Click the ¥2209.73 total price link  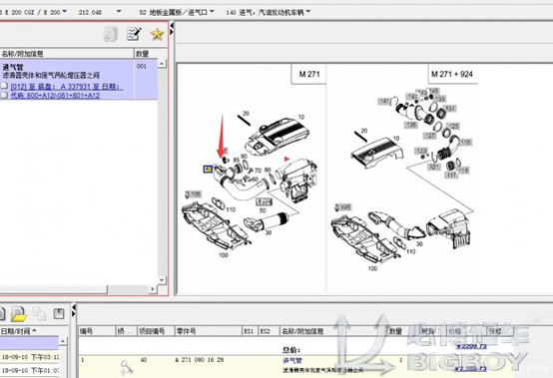pos(471,346)
